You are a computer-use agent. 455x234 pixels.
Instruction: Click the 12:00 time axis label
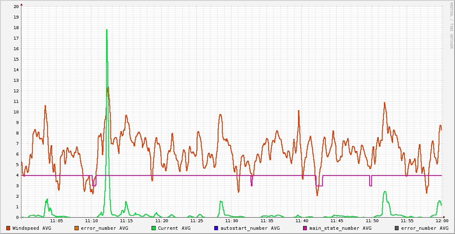point(442,221)
